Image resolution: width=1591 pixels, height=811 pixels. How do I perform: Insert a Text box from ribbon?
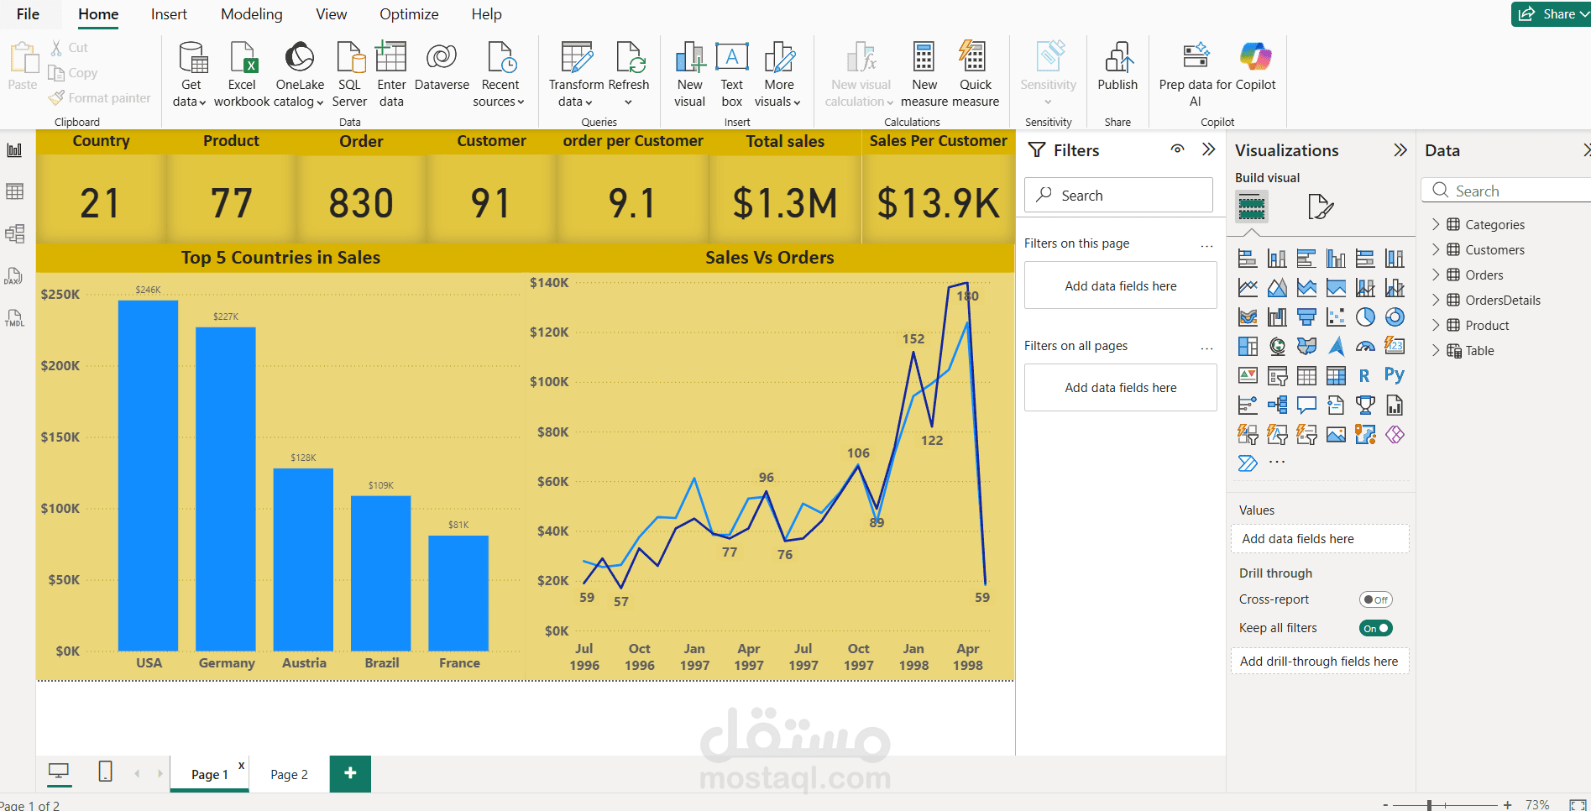tap(732, 75)
